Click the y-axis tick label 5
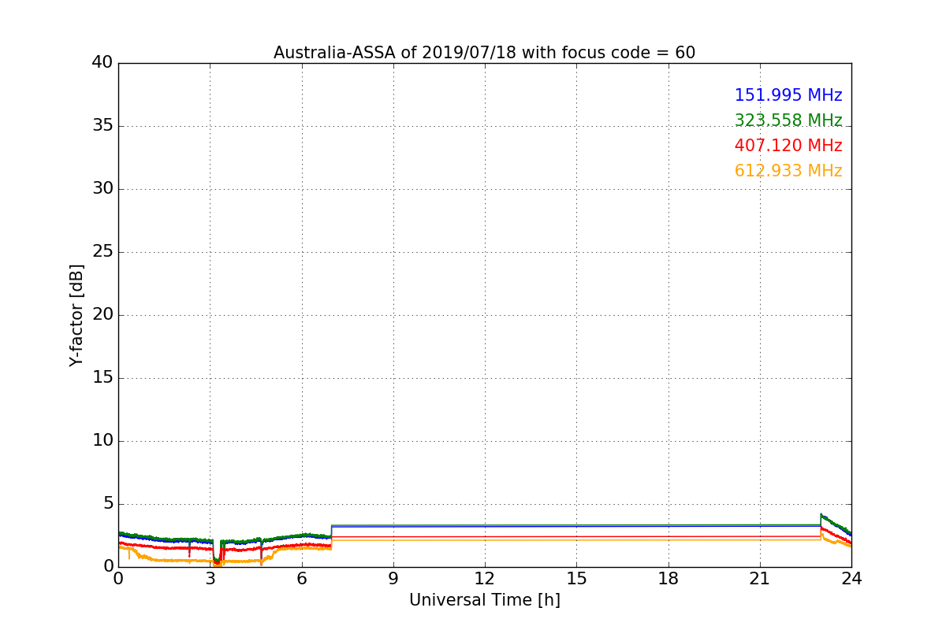This screenshot has height=630, width=946. click(108, 504)
